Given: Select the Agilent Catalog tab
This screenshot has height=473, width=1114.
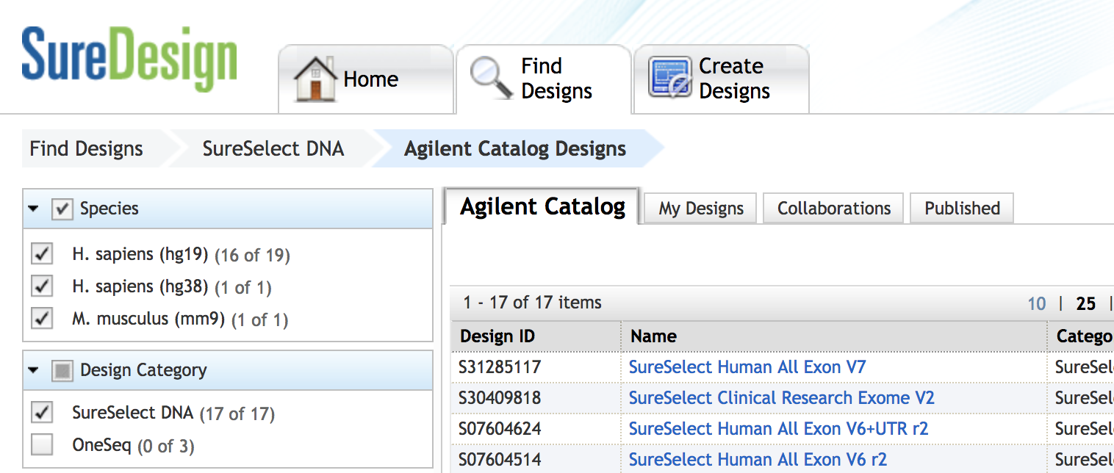Looking at the screenshot, I should 542,206.
